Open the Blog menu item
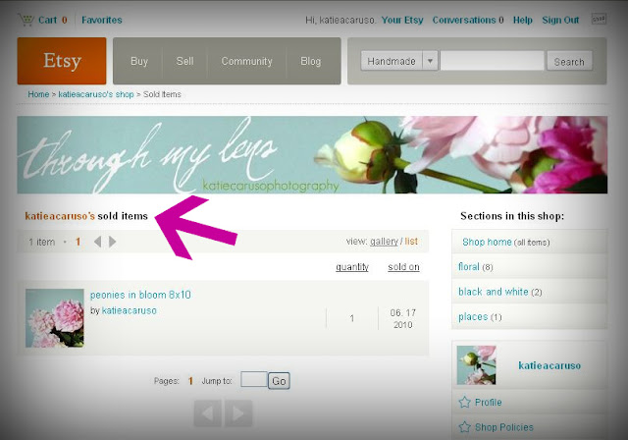The image size is (628, 440). click(x=311, y=61)
